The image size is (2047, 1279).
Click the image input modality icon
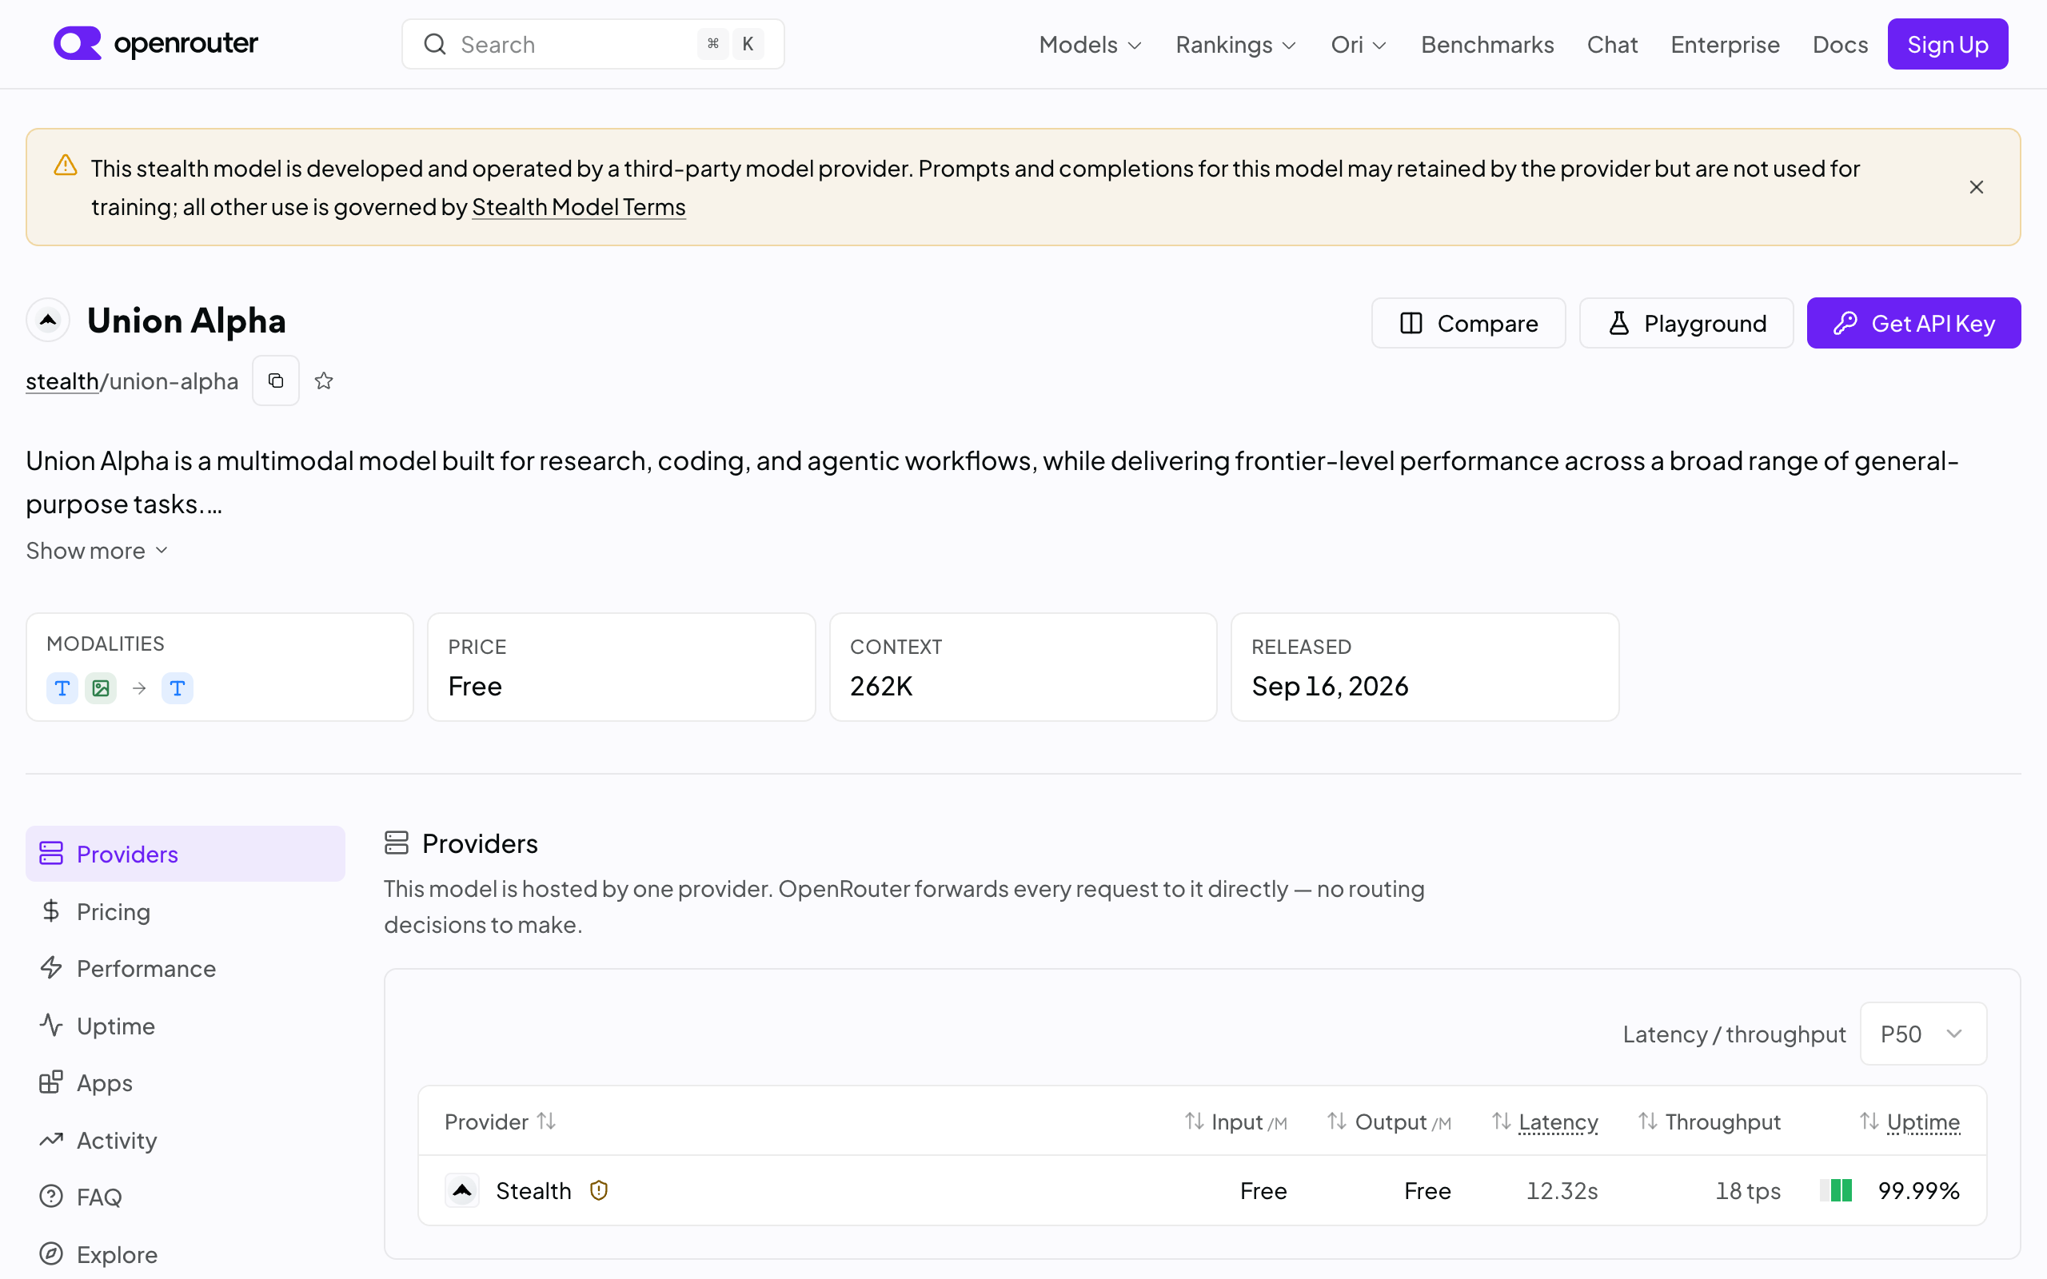coord(101,687)
